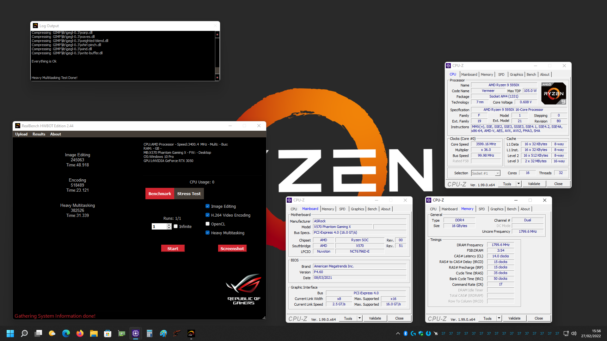Click Close button in CPU-Z memory window bottom

539,318
